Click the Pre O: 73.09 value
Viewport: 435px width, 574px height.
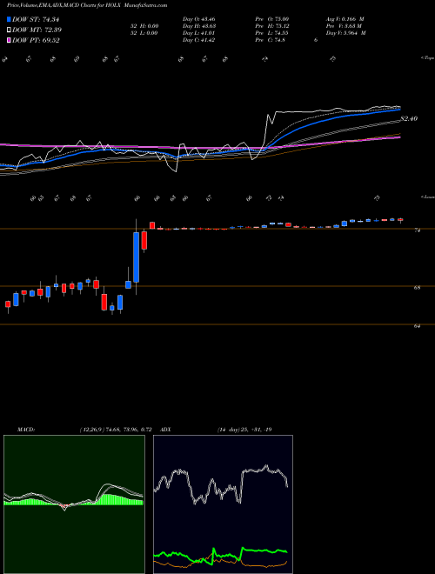pos(271,18)
